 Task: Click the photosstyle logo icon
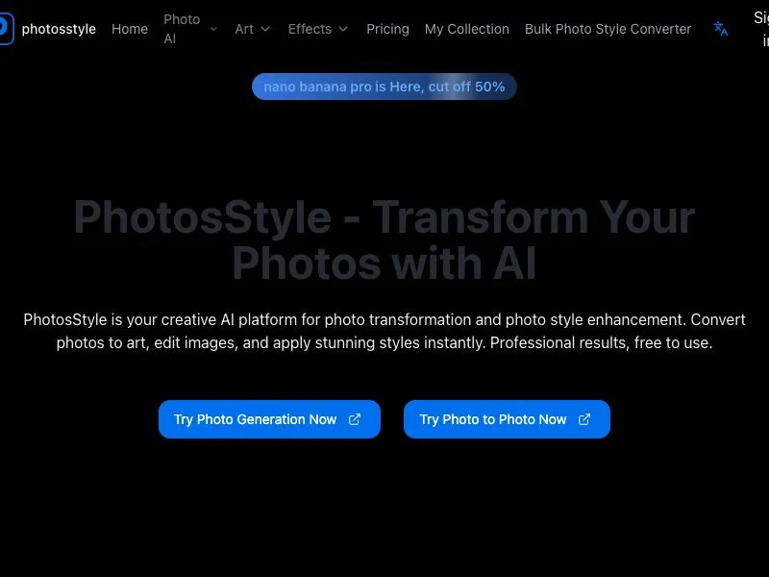(7, 29)
